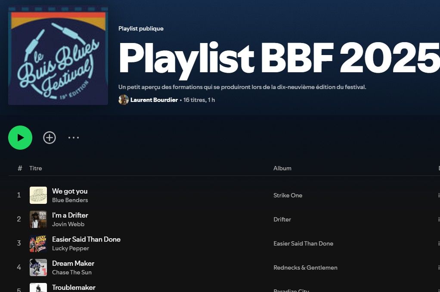Select the We got you album art
Image resolution: width=440 pixels, height=292 pixels.
(x=38, y=195)
